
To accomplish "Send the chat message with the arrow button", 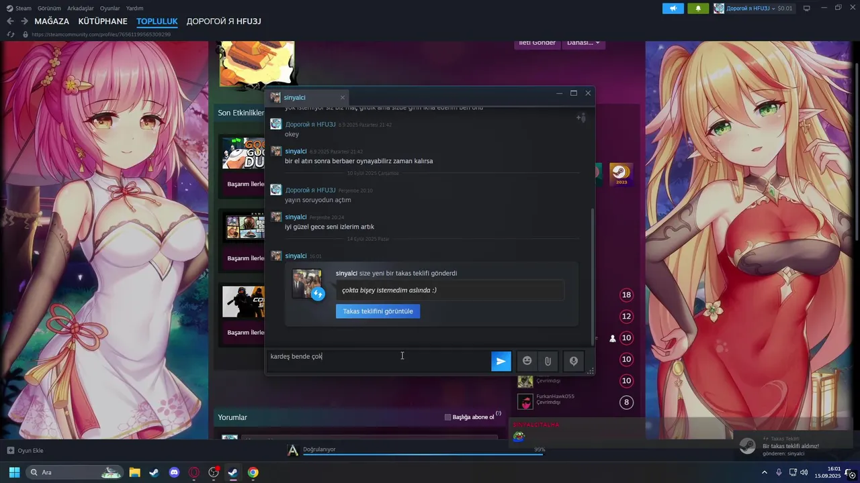I will (x=501, y=361).
